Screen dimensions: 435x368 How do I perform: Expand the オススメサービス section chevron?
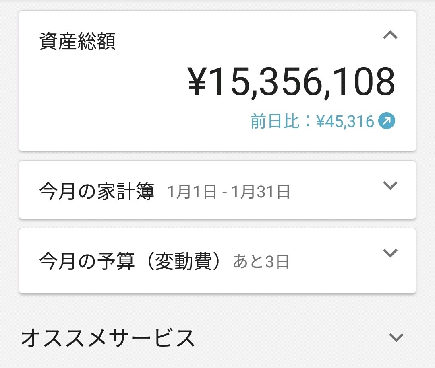pos(396,337)
